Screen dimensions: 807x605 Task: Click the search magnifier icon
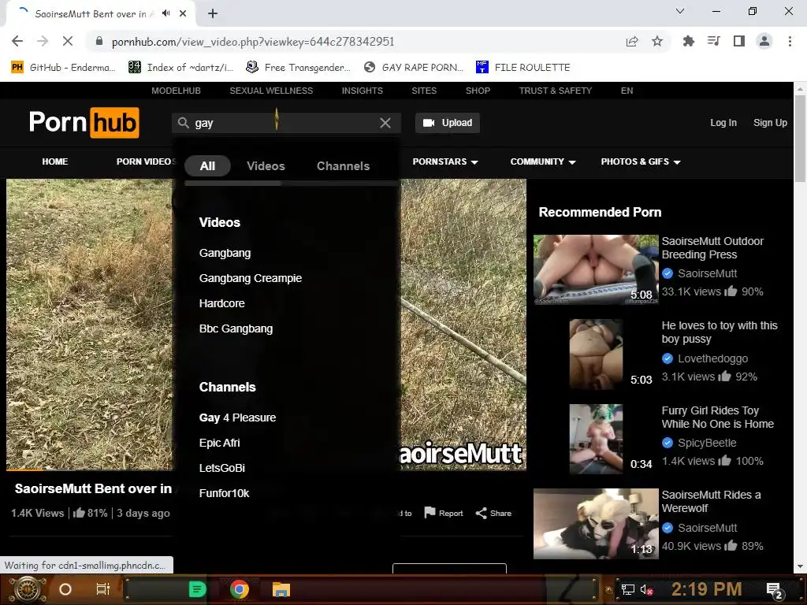[183, 123]
